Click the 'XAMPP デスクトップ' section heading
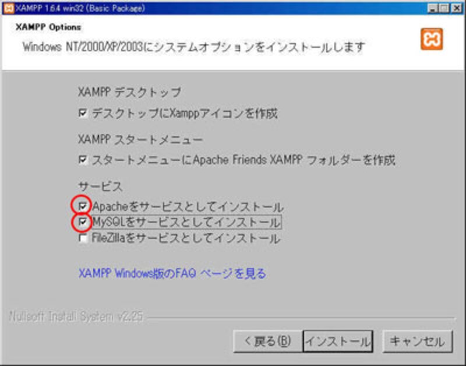Screen dimensions: 466x366 129,92
